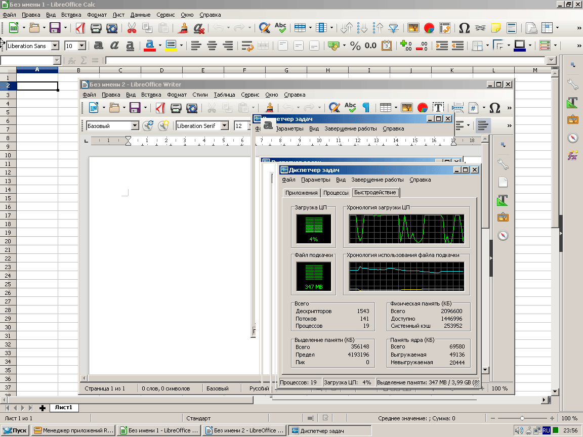The height and width of the screenshot is (437, 583).
Task: Click the Save icon in Calc toolbar
Action: click(54, 28)
